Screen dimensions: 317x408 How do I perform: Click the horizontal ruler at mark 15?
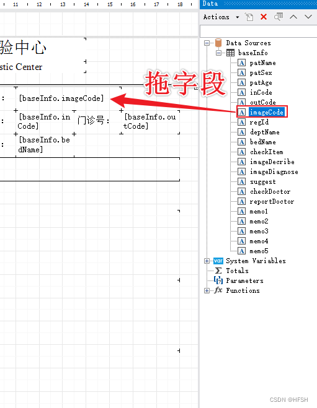(x=110, y=4)
